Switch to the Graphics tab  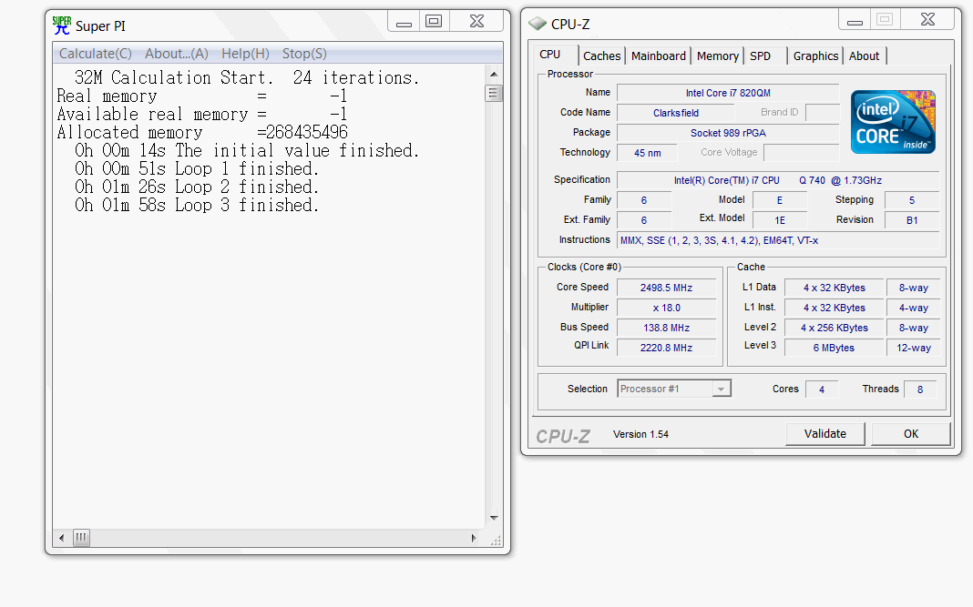pyautogui.click(x=815, y=56)
